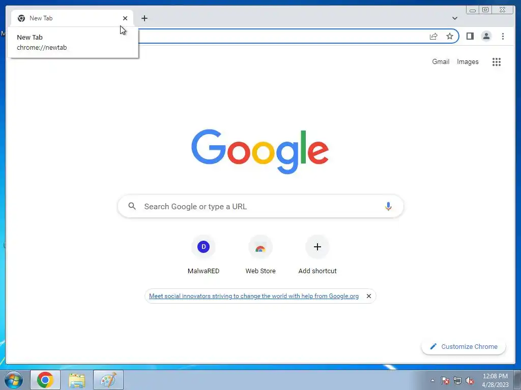
Task: Open Gmail link
Action: [x=441, y=61]
